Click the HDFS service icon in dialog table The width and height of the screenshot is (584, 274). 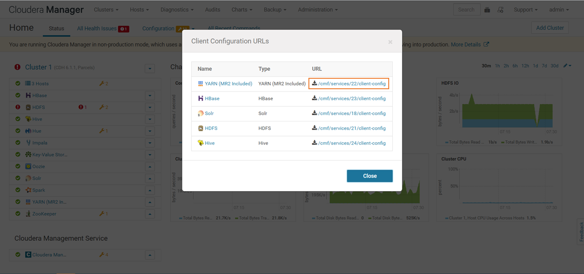coord(200,128)
